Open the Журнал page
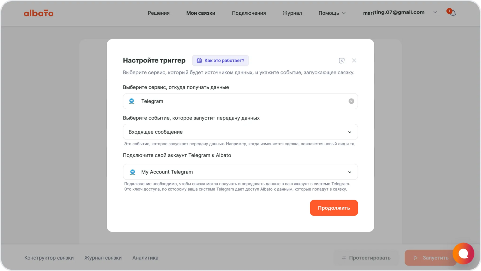The image size is (481, 271). (x=292, y=13)
